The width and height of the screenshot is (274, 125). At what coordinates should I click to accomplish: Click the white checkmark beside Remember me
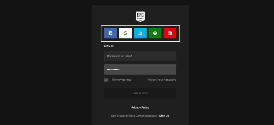pyautogui.click(x=106, y=80)
